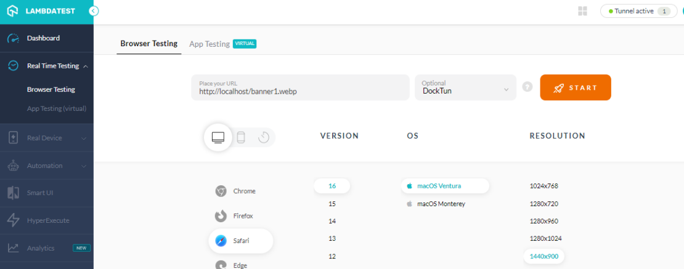Switch to mobile device type
Image resolution: width=684 pixels, height=269 pixels.
tap(241, 137)
